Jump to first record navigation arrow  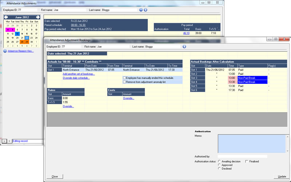point(4,141)
